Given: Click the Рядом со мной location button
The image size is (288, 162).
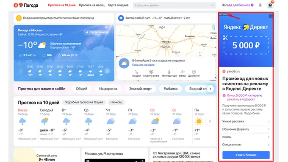Looking at the screenshot, I should click(x=97, y=32).
